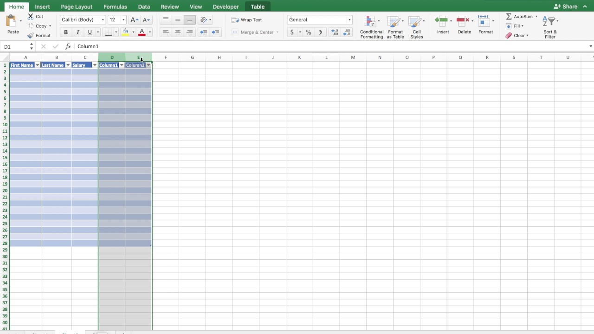Open the Column2 filter dropdown
594x334 pixels.
pos(148,65)
